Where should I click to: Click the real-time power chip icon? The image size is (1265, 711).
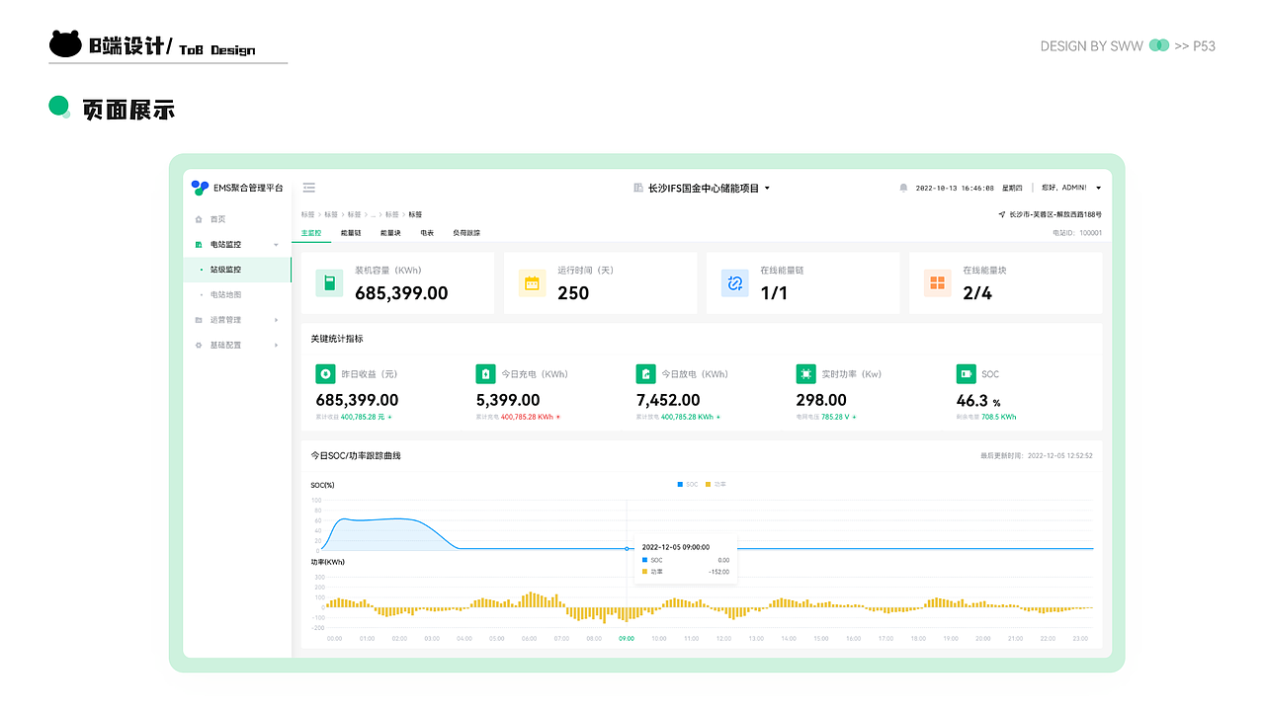[x=805, y=374]
